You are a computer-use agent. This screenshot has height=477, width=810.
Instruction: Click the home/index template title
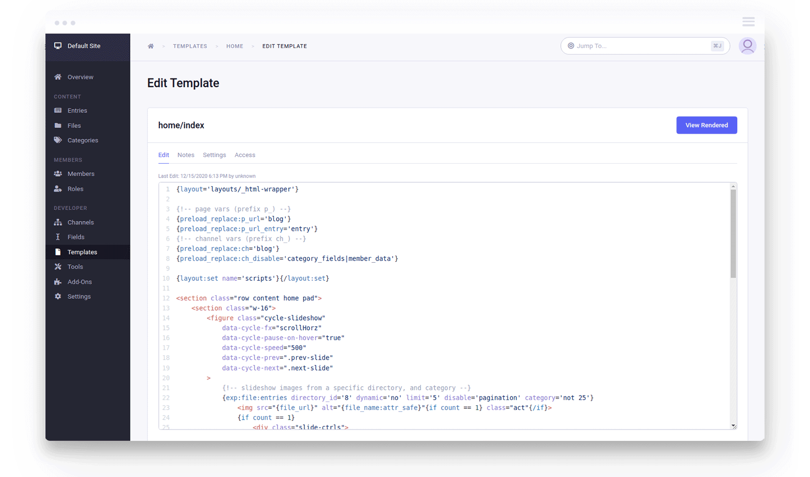181,125
